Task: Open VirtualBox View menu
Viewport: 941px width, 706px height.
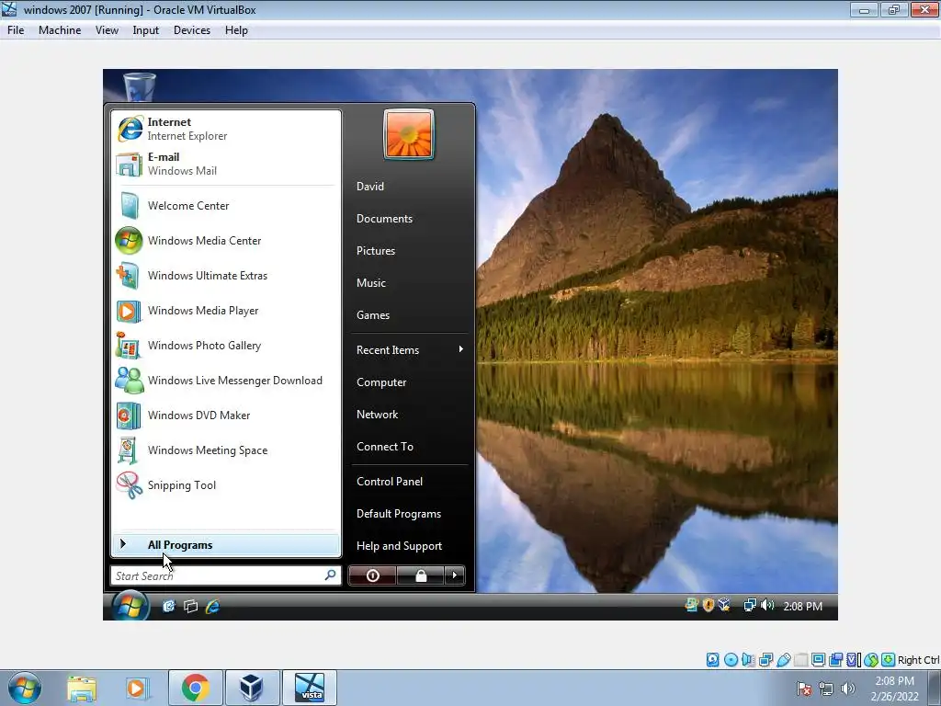Action: pos(107,30)
